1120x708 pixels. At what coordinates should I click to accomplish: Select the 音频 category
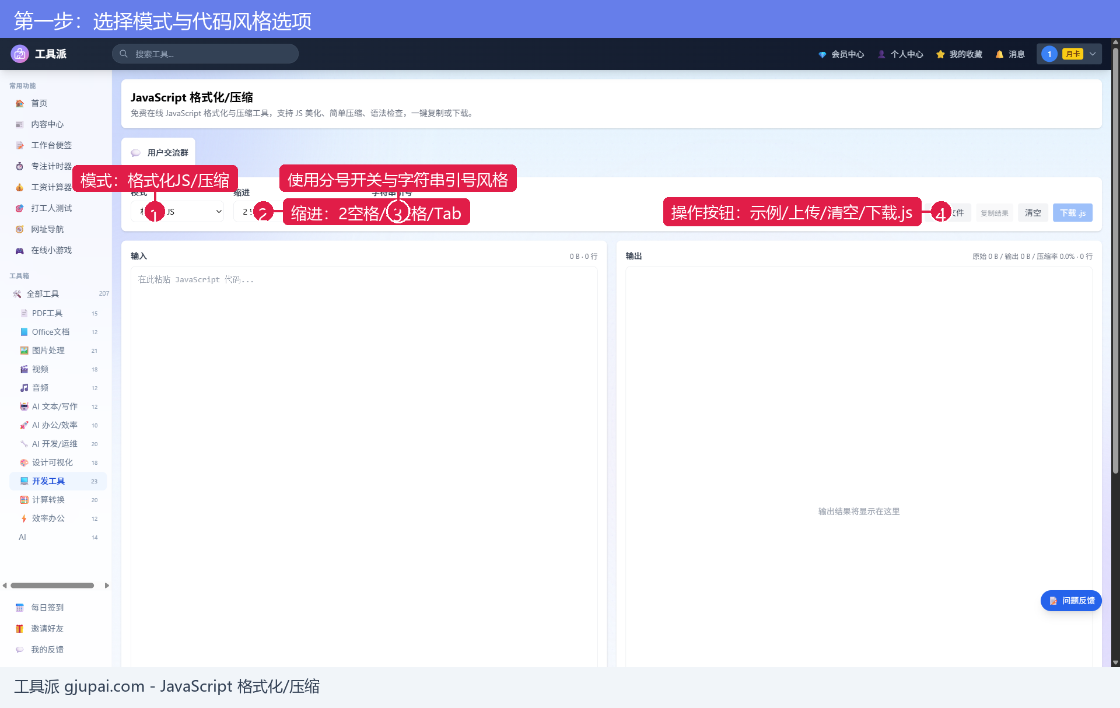(x=58, y=388)
